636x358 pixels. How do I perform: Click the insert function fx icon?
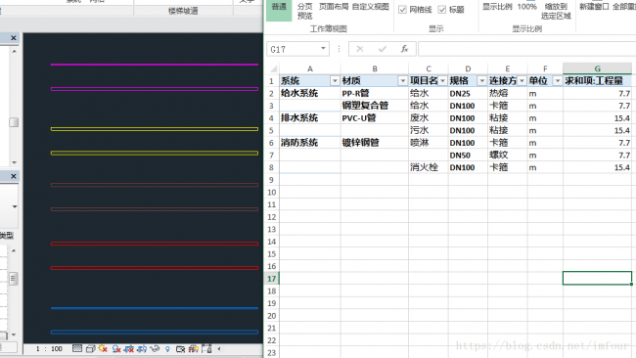click(x=404, y=49)
